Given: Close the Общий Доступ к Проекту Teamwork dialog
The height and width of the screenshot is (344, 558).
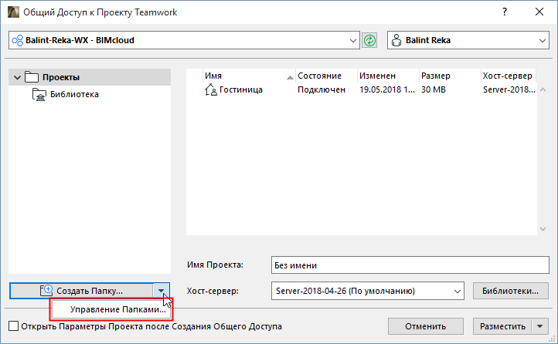Looking at the screenshot, I should pyautogui.click(x=539, y=12).
